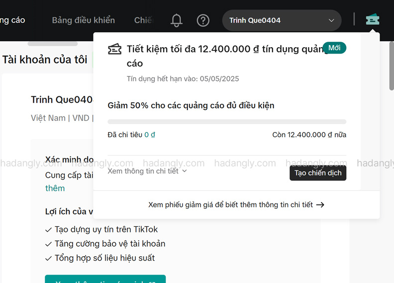
Task: Click the vertical page scrollbar
Action: [x=391, y=65]
